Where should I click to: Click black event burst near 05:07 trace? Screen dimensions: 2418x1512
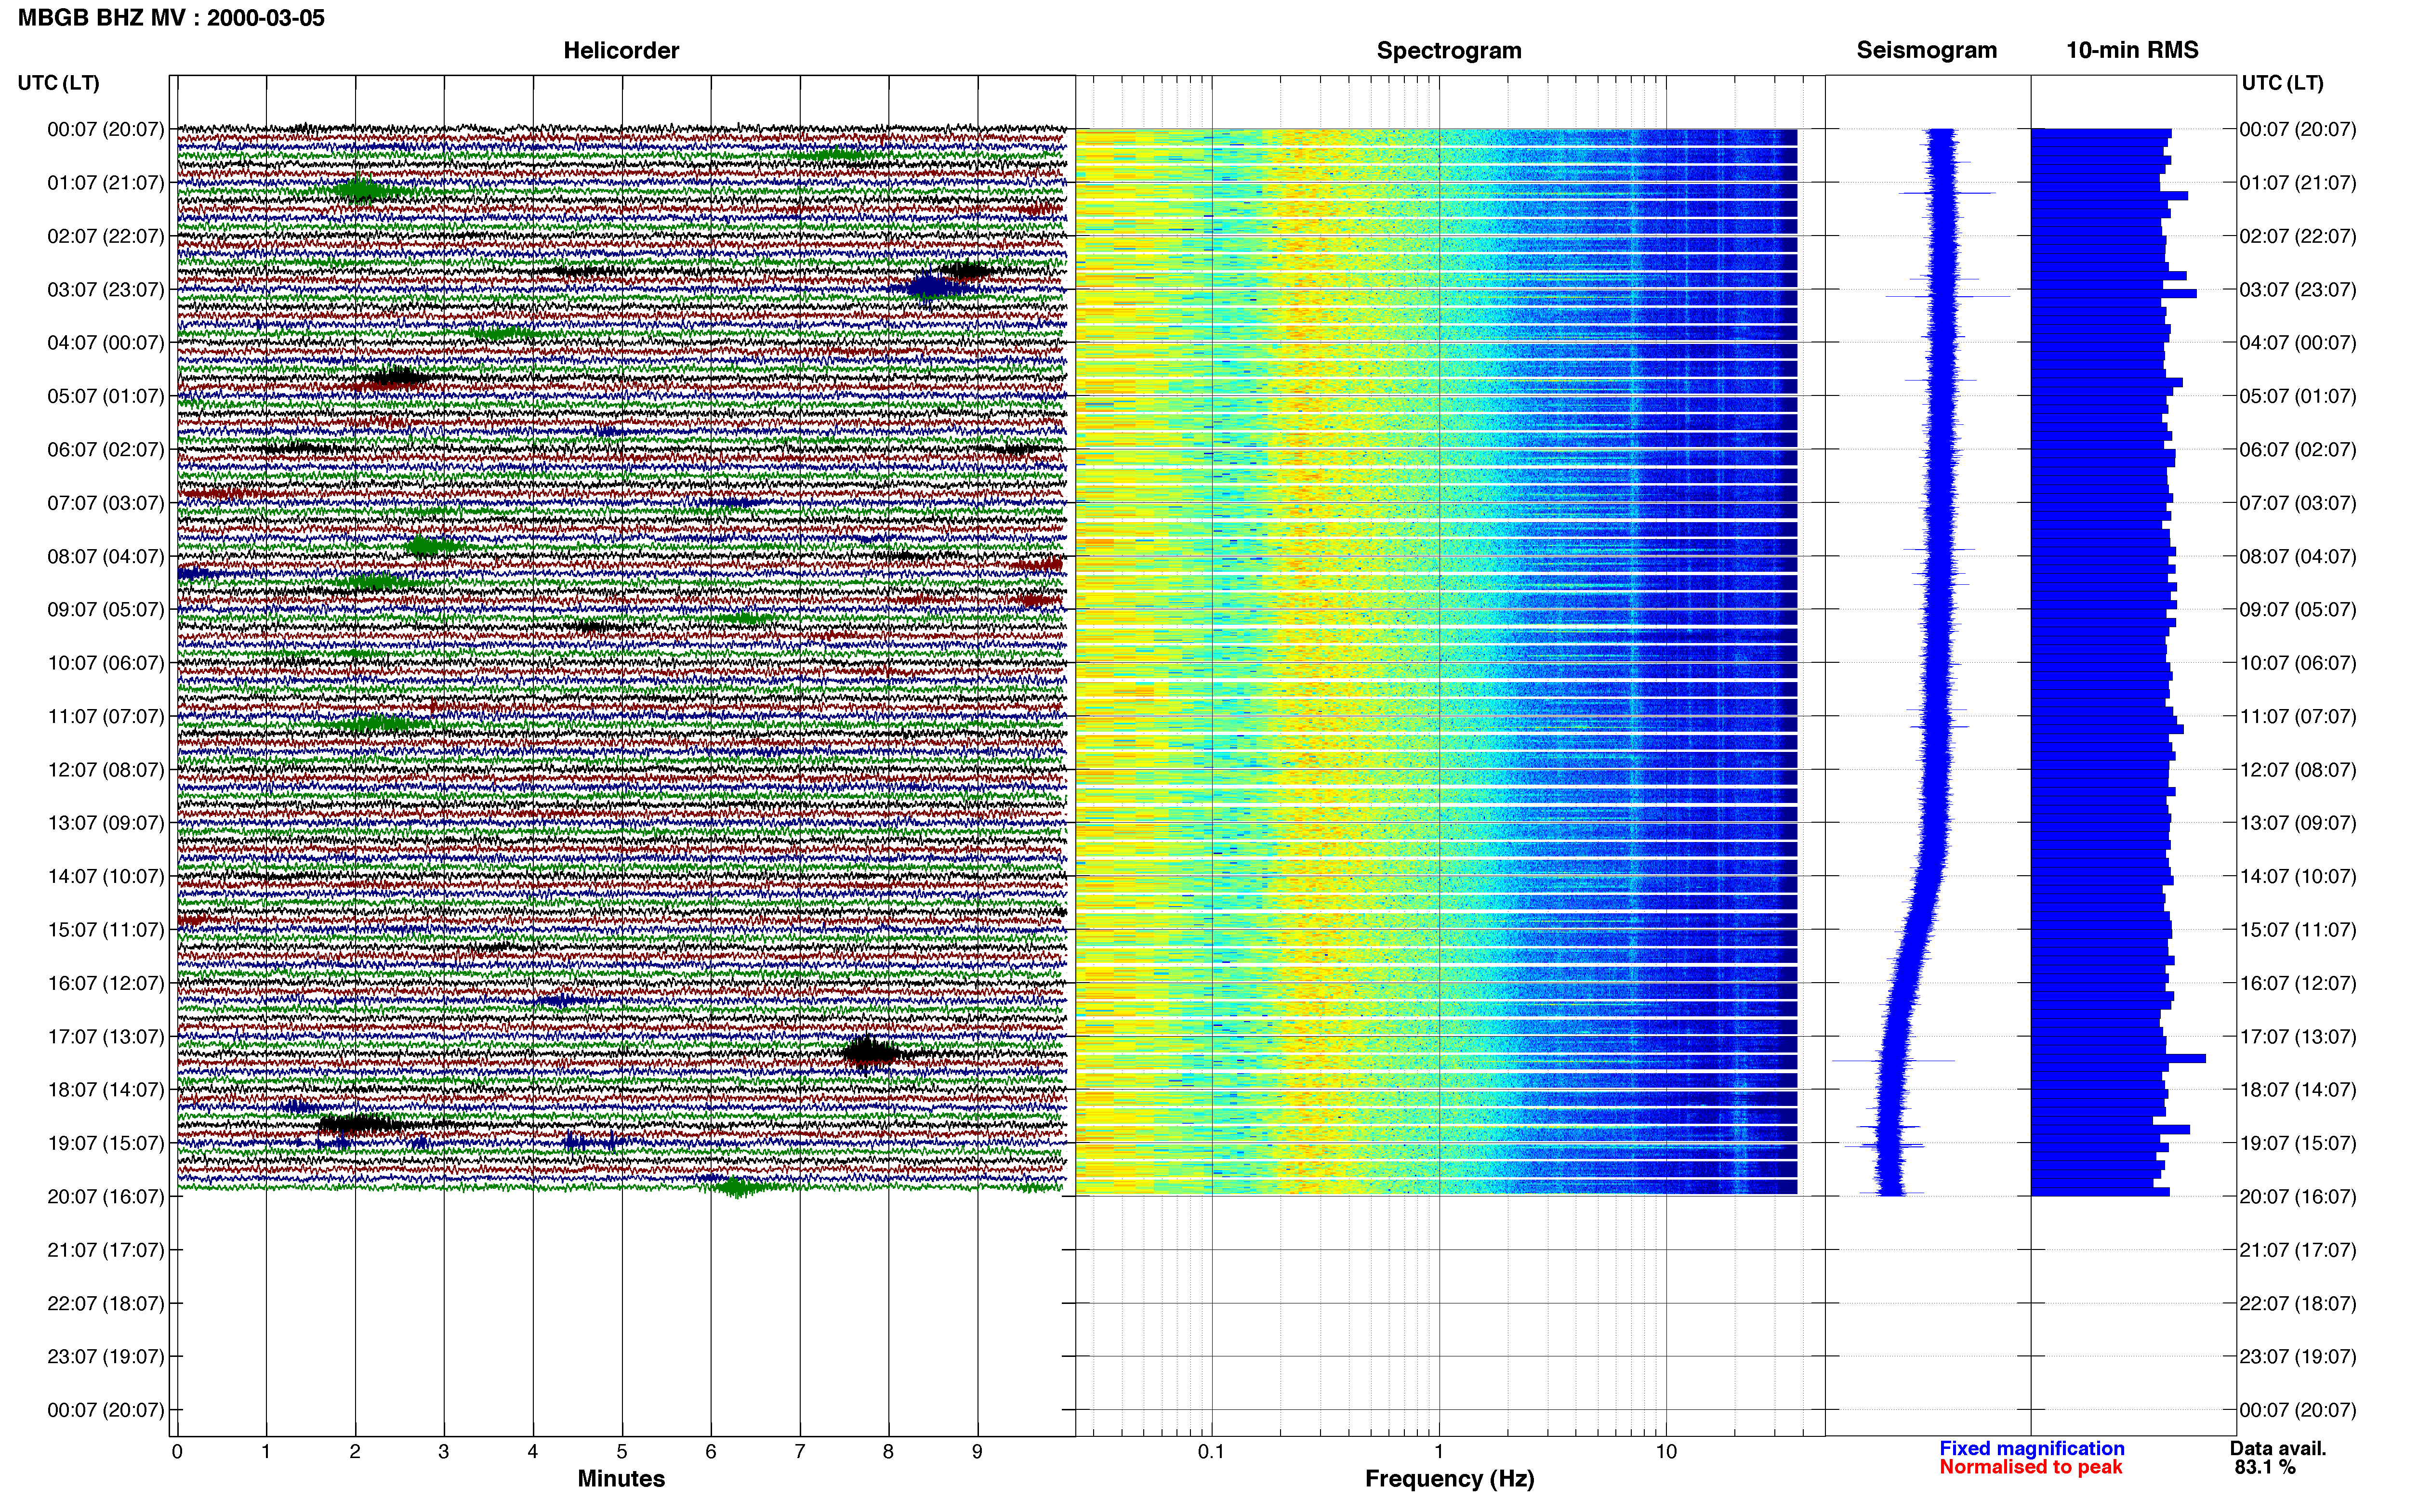click(x=397, y=377)
